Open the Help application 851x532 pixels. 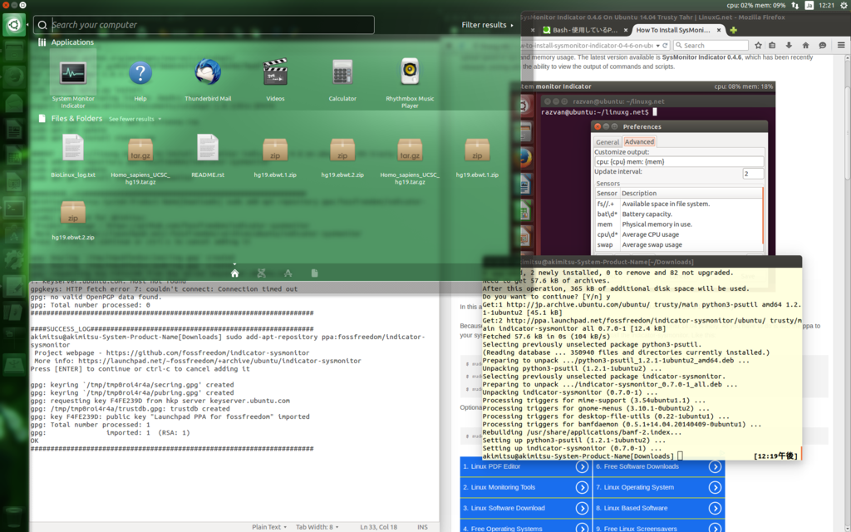tap(140, 79)
